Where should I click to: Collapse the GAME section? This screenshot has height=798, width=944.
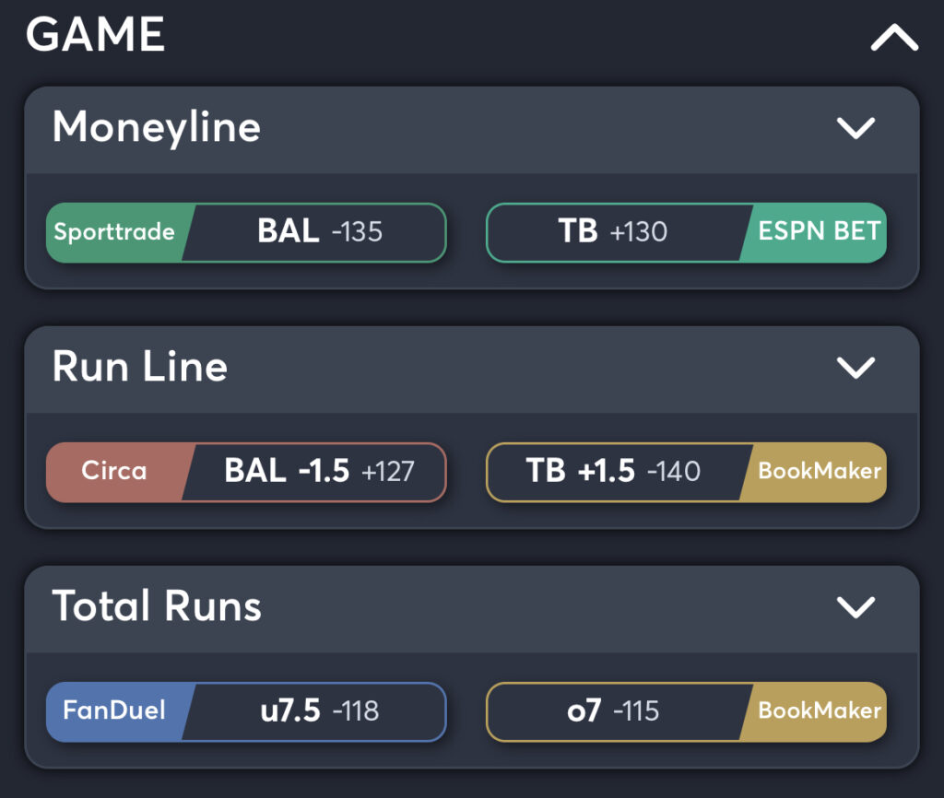(x=890, y=35)
